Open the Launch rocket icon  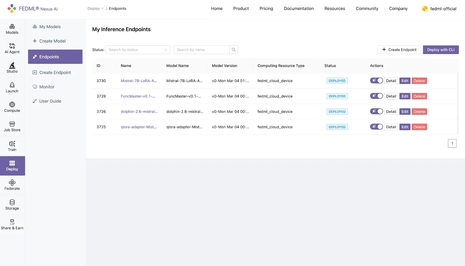point(12,85)
